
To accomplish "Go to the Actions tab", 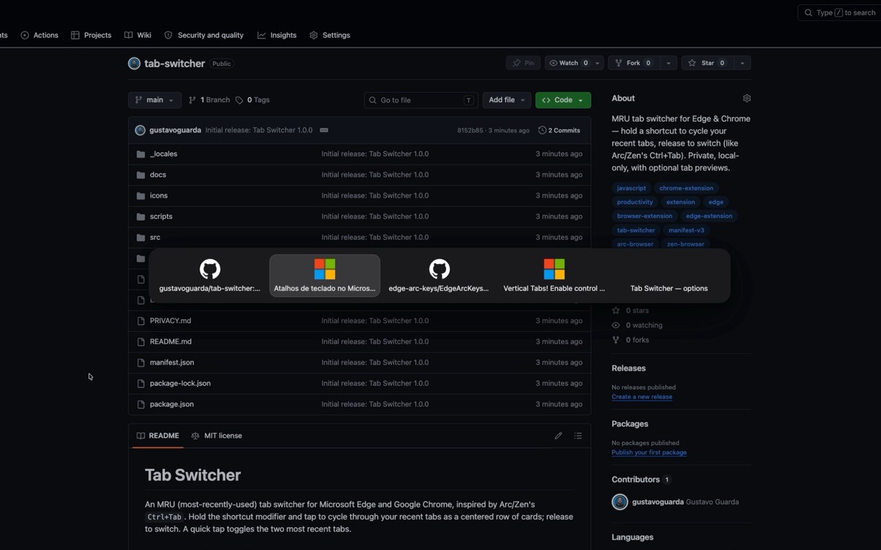I will (39, 35).
